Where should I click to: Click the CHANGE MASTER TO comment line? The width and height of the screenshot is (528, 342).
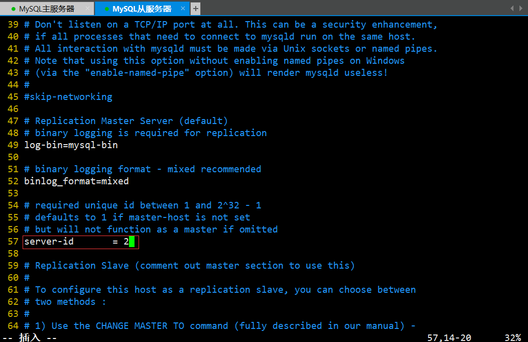(x=219, y=326)
